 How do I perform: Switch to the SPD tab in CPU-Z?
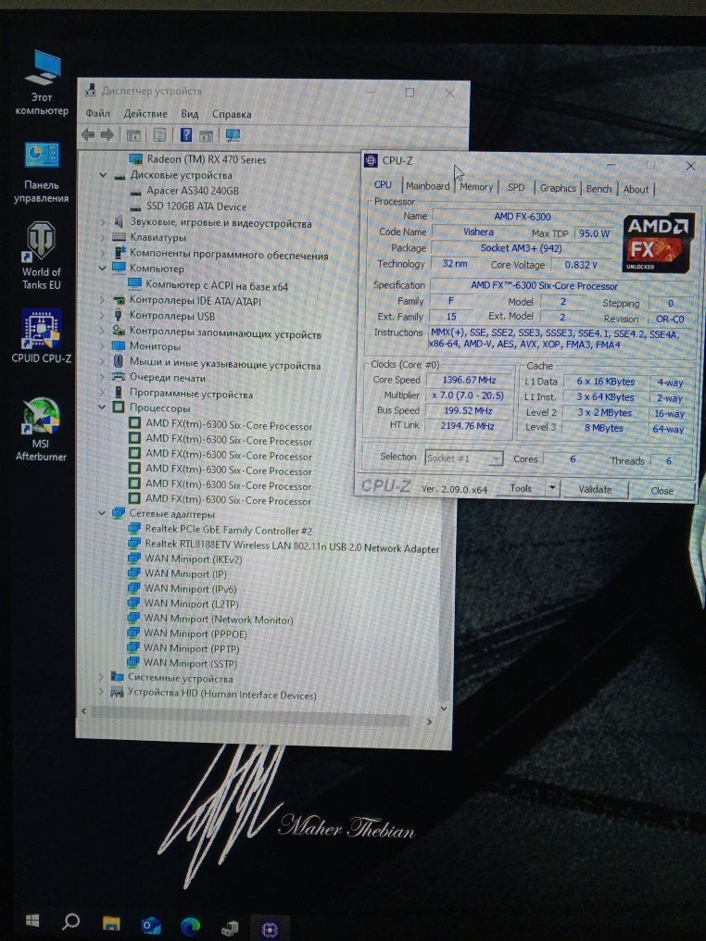(x=516, y=187)
